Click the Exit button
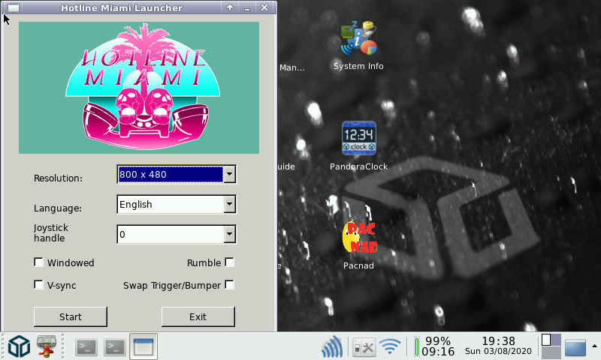The width and height of the screenshot is (601, 360). [198, 316]
